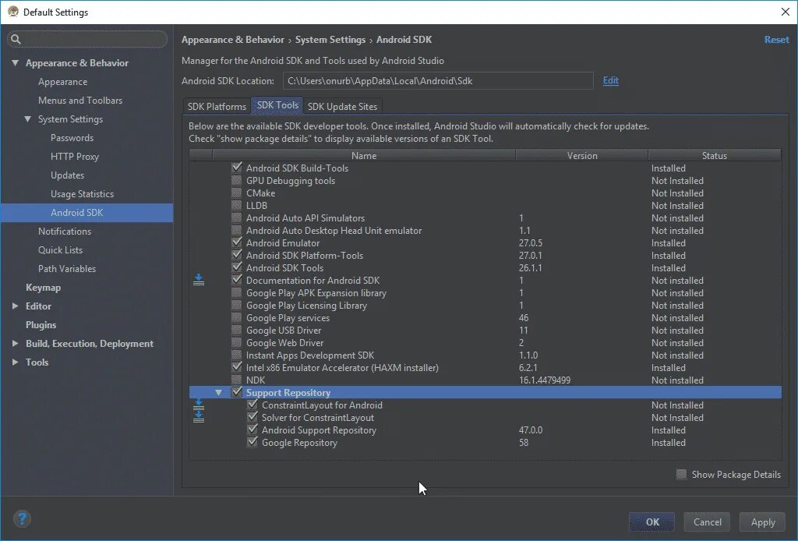Click download icon beside Documentation for Android SDK
The height and width of the screenshot is (541, 798).
(x=199, y=280)
